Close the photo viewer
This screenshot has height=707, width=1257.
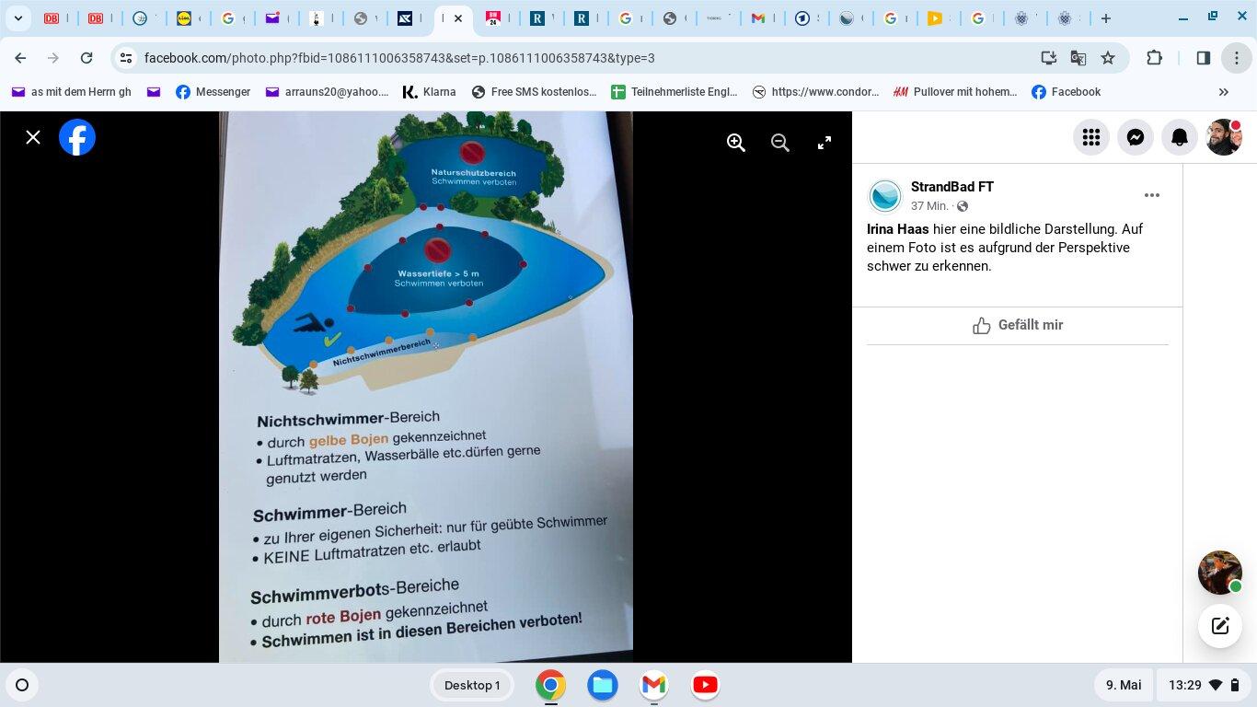coord(33,137)
